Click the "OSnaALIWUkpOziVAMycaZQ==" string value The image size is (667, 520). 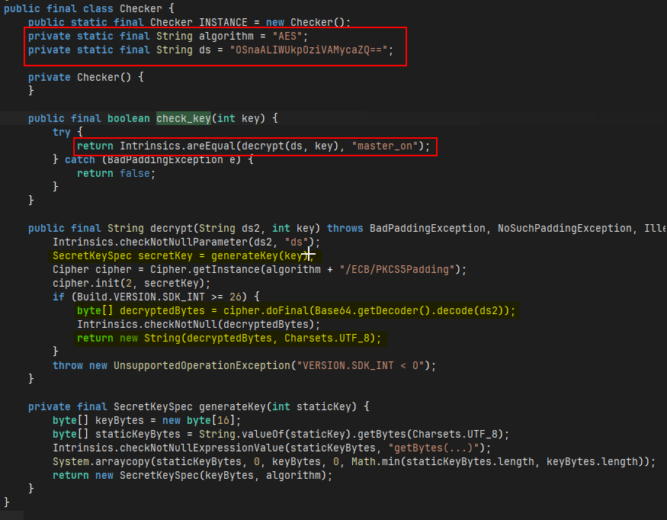tap(309, 50)
